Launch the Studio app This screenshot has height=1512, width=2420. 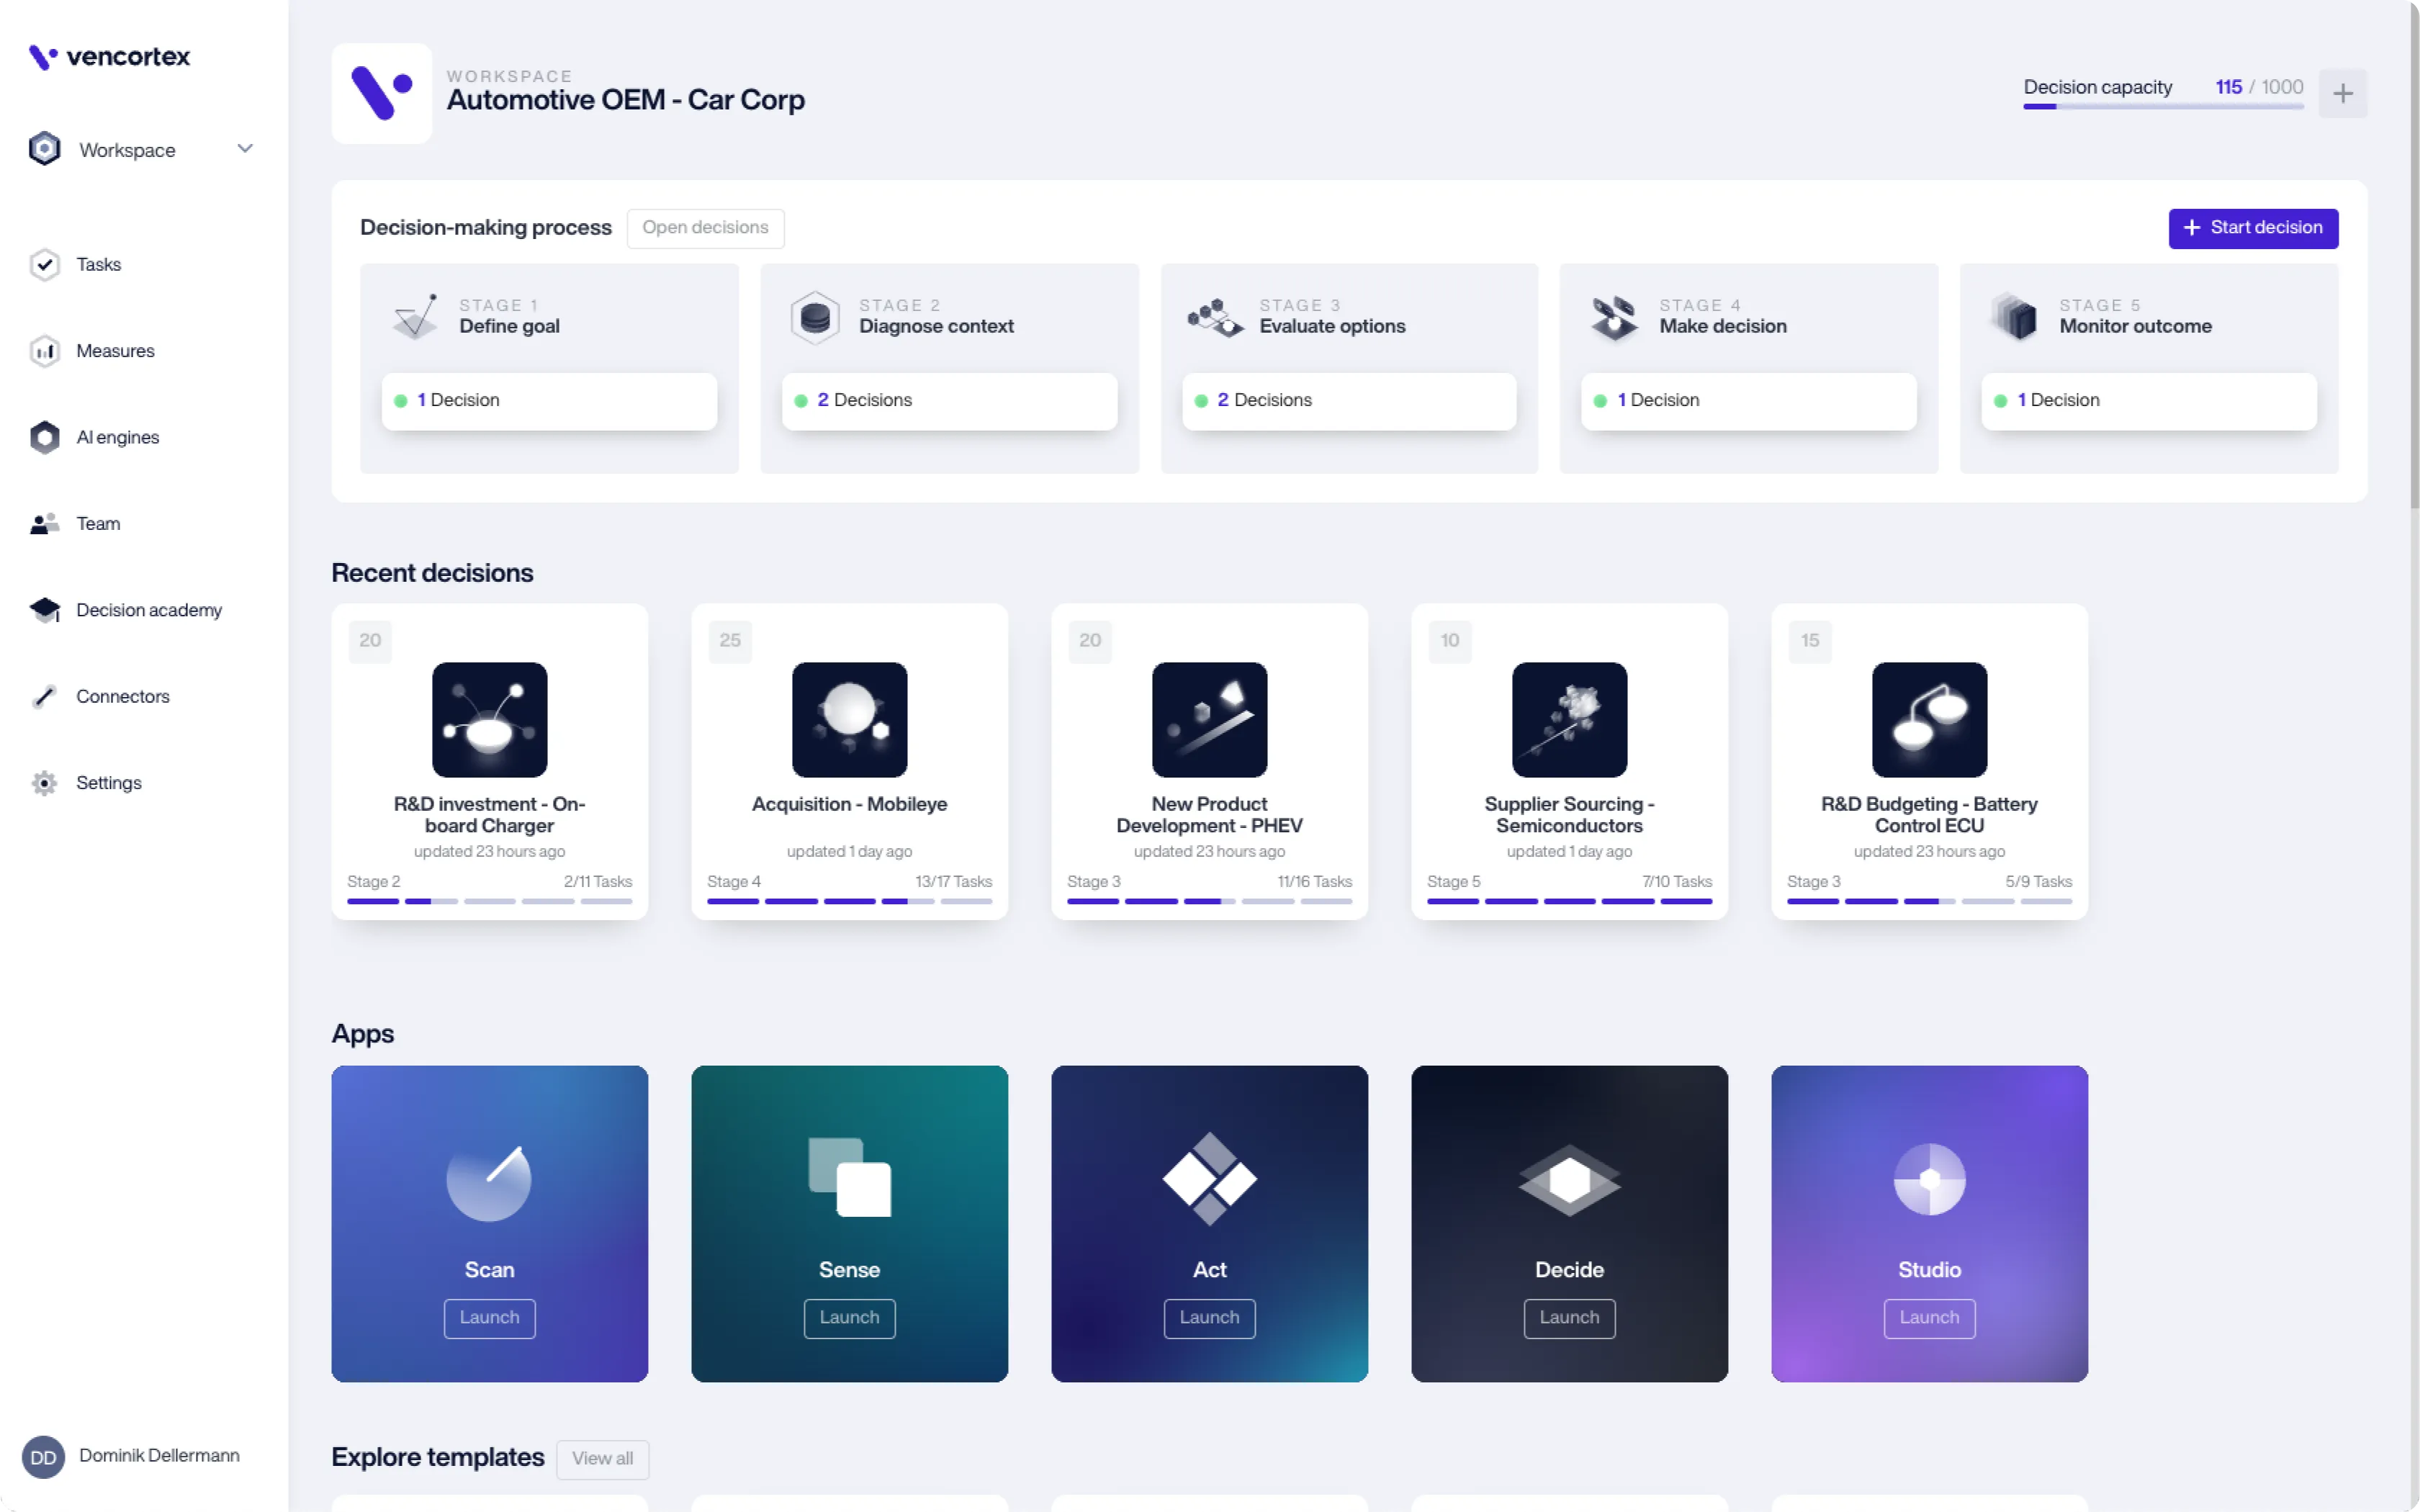tap(1928, 1317)
